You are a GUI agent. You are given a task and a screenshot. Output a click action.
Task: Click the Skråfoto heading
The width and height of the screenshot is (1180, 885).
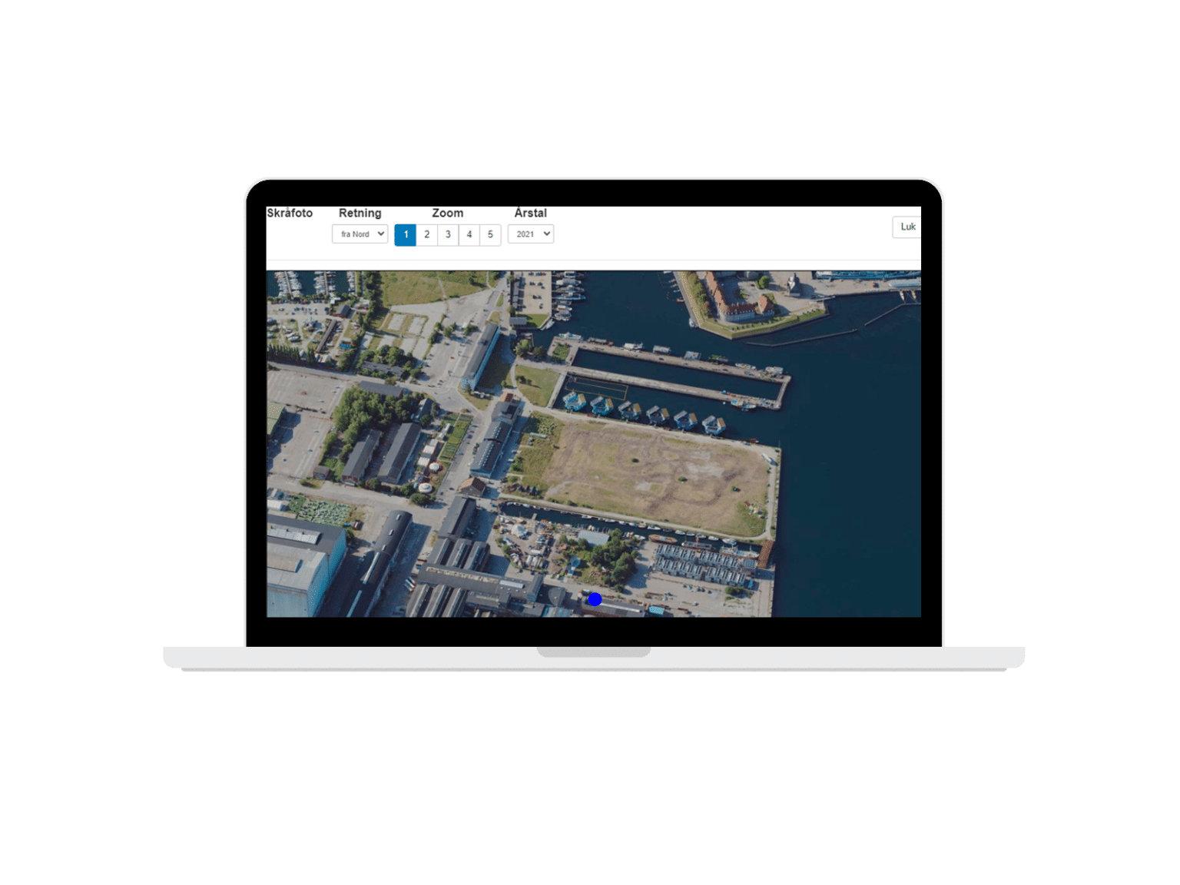(292, 213)
